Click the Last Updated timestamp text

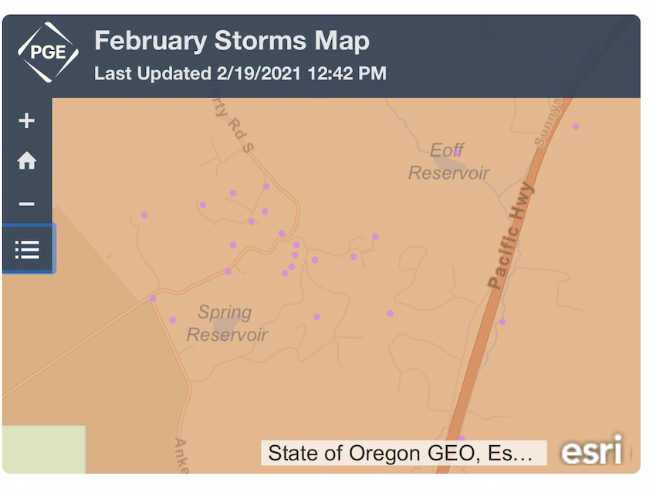coord(240,75)
